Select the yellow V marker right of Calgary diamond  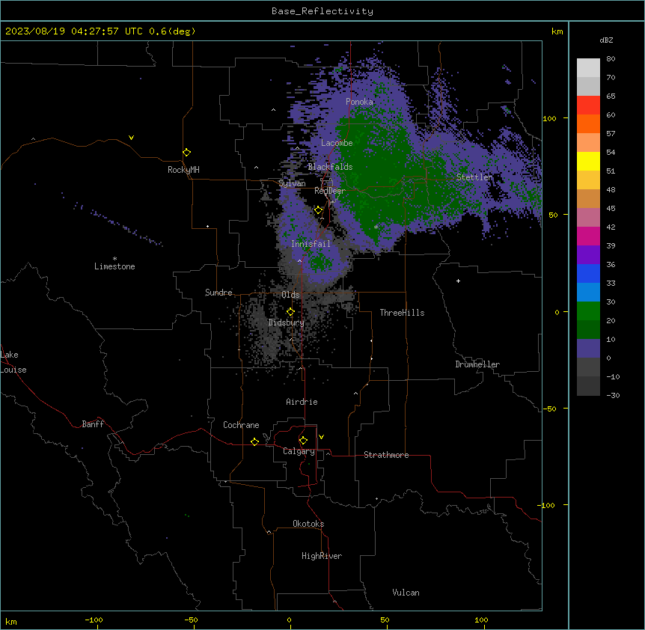[x=321, y=437]
